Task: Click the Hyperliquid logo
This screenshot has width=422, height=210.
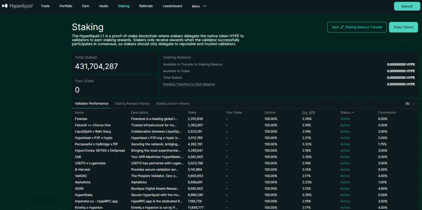Action: (17, 6)
